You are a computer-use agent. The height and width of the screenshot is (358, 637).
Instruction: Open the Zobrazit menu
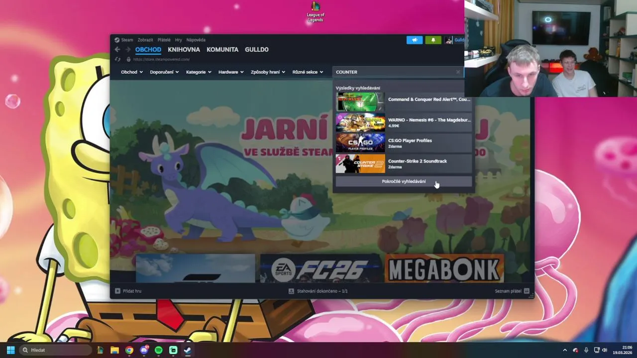pyautogui.click(x=145, y=40)
